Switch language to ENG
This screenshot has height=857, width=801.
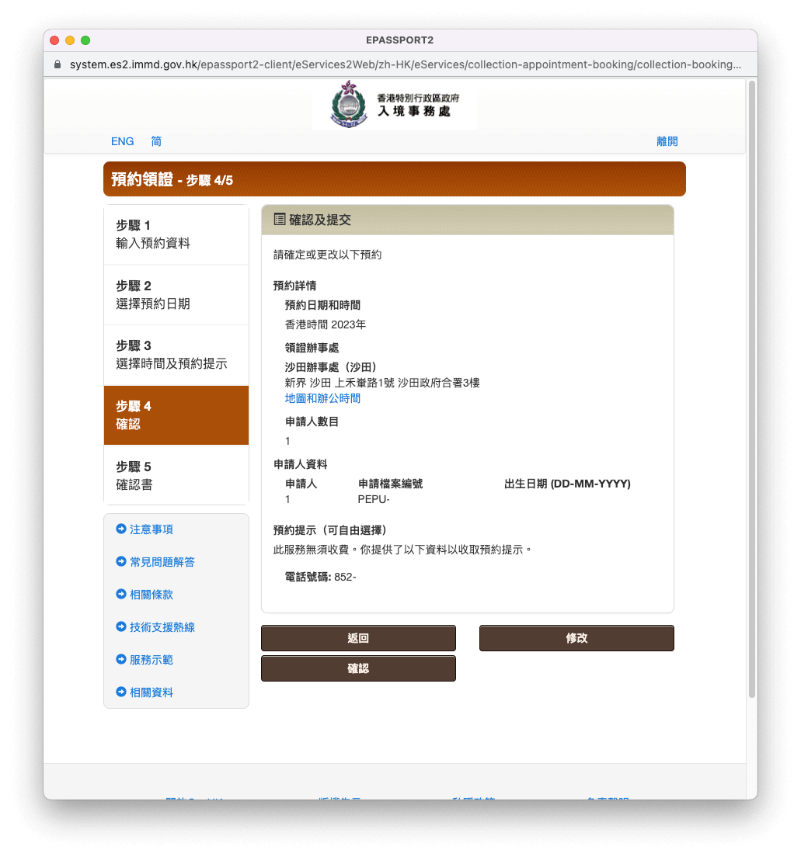point(122,141)
